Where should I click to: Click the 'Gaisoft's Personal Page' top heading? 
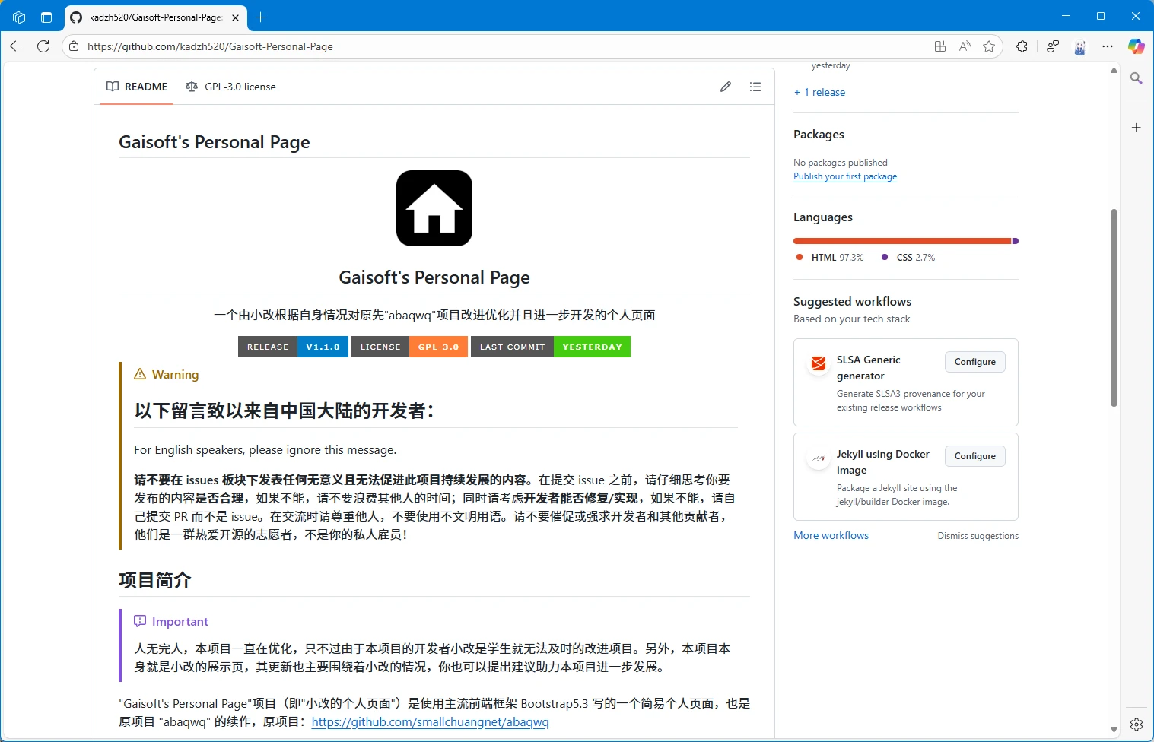[215, 142]
